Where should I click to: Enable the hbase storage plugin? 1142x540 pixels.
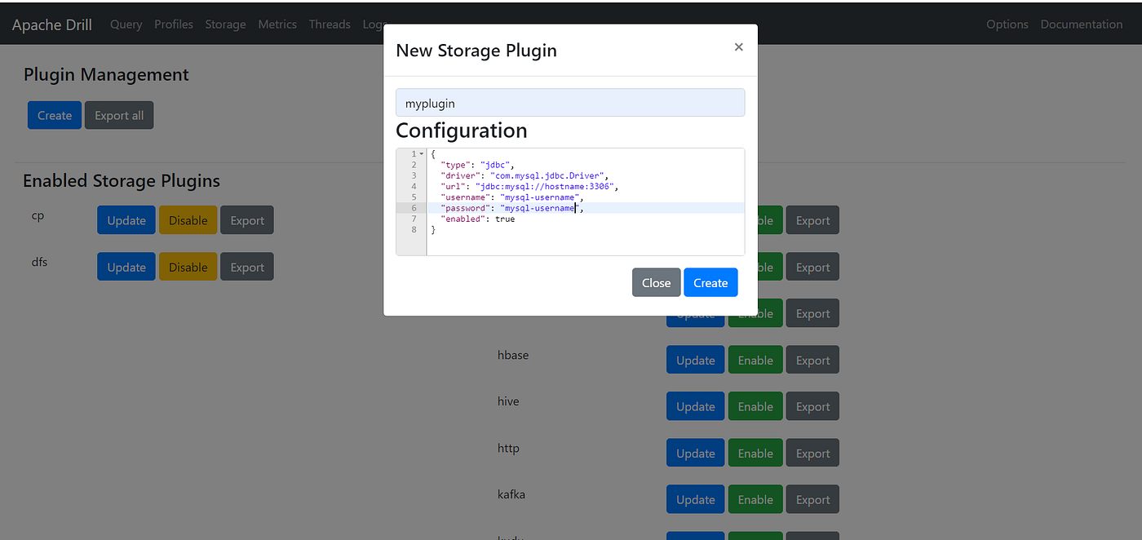point(755,360)
